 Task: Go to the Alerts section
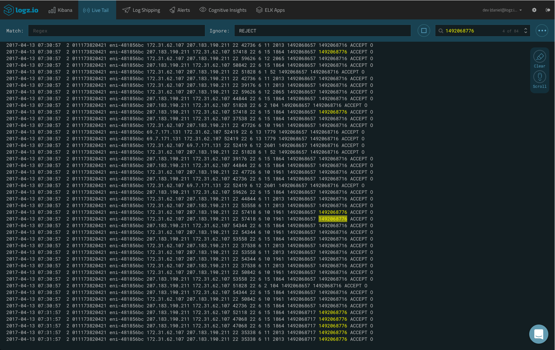tap(180, 10)
